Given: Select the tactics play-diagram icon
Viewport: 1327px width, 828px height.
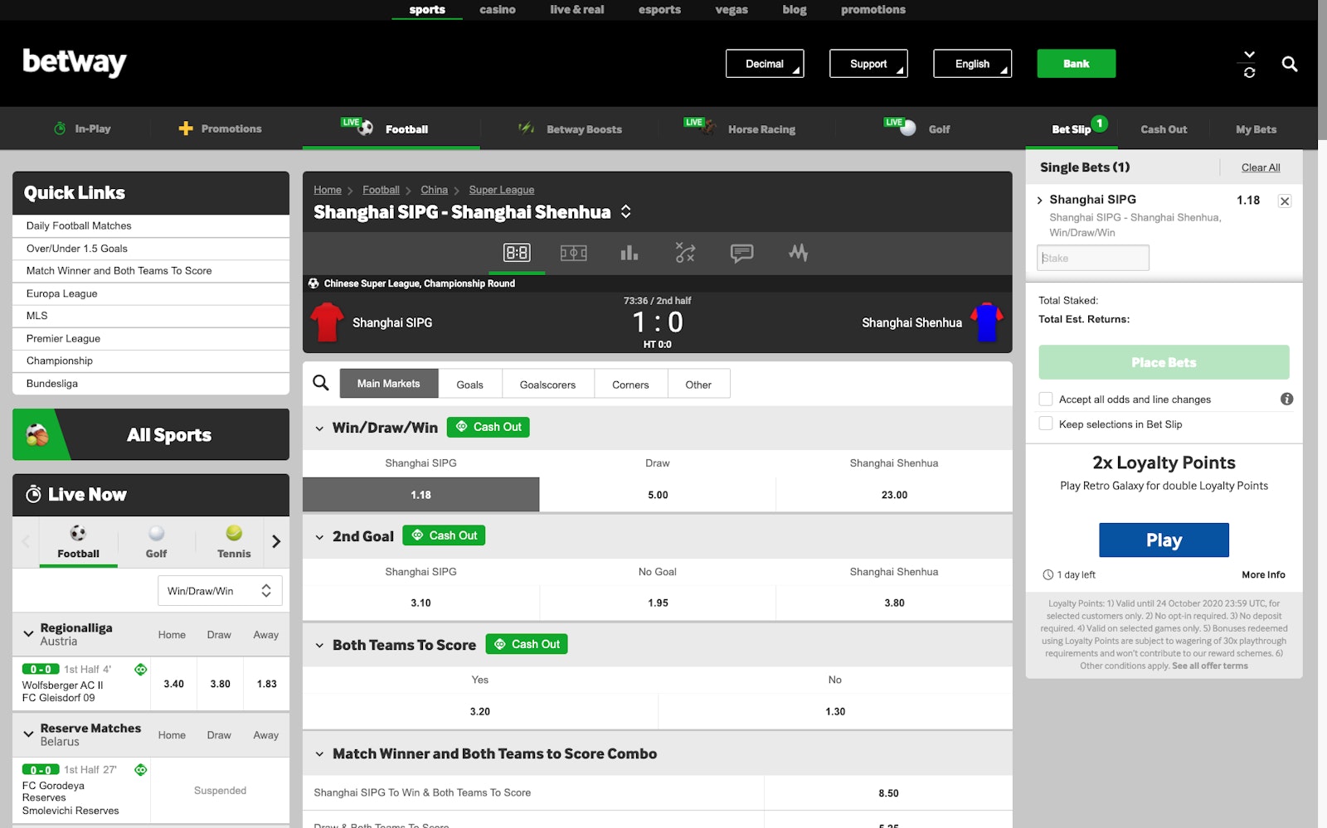Looking at the screenshot, I should click(x=685, y=253).
